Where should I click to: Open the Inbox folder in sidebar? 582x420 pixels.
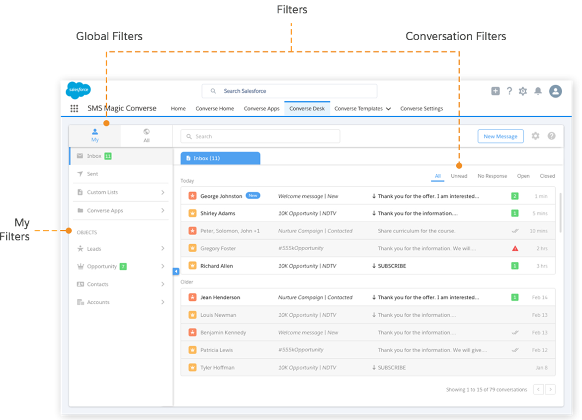(x=121, y=156)
